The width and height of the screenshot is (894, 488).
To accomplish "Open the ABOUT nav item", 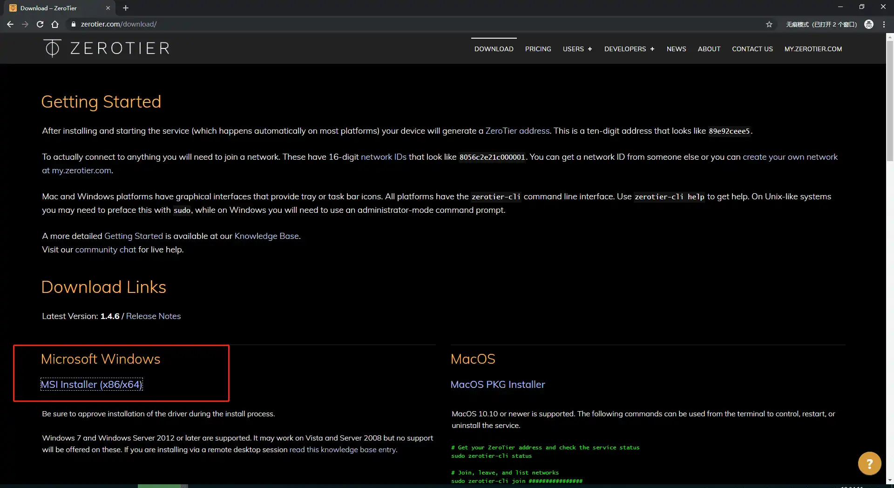I will (709, 49).
